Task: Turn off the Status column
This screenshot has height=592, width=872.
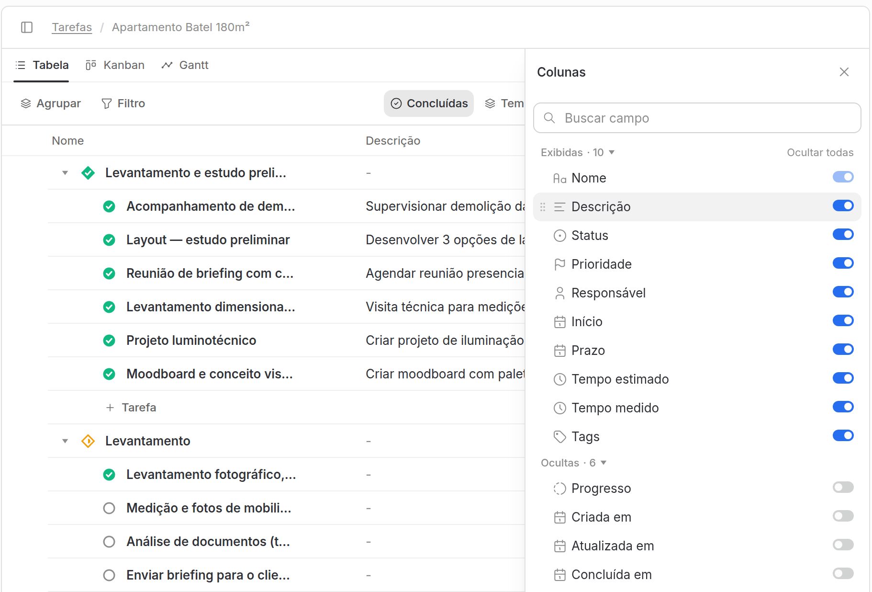Action: pyautogui.click(x=843, y=235)
